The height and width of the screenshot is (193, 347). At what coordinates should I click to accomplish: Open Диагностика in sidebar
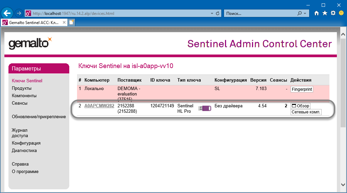(24, 151)
